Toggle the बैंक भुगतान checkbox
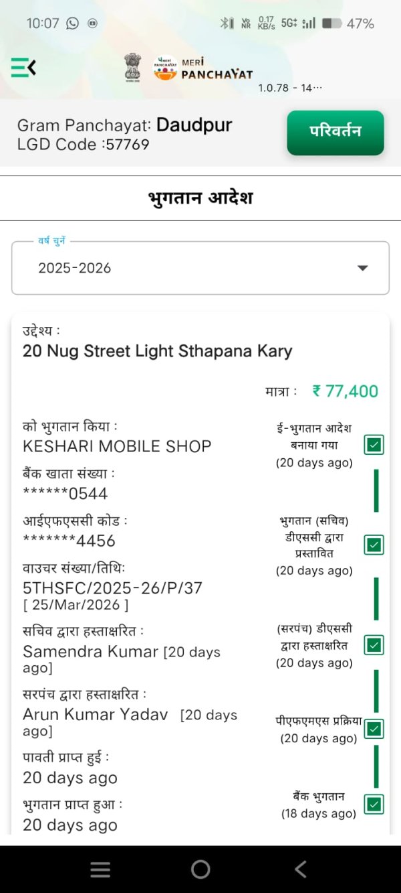401x893 pixels. click(x=374, y=804)
